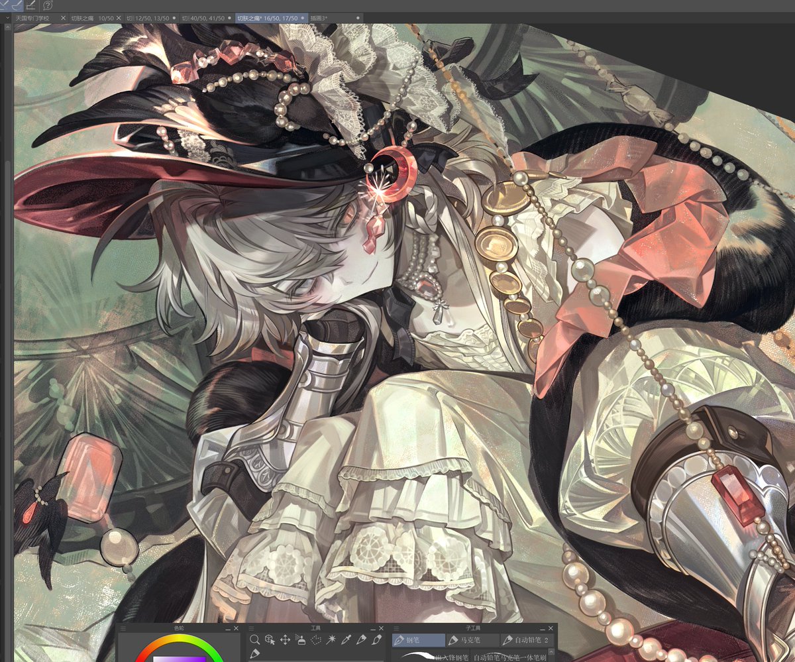
Task: Open the 钢笔 sub tool group
Action: (419, 640)
